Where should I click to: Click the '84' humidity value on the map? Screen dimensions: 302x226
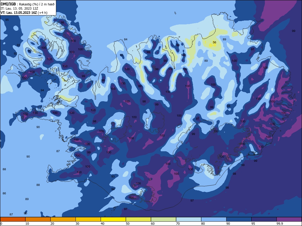coord(126,39)
